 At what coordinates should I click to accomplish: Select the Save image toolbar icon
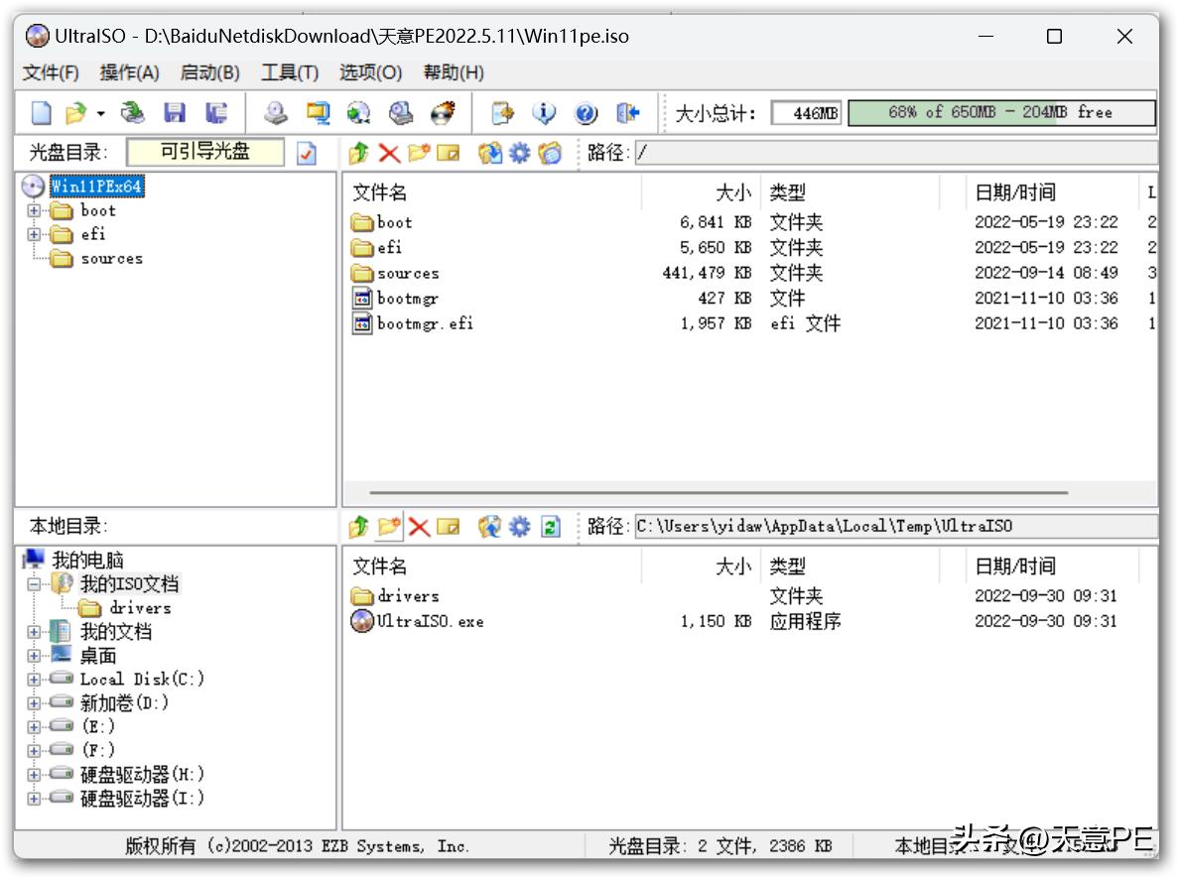pos(175,113)
